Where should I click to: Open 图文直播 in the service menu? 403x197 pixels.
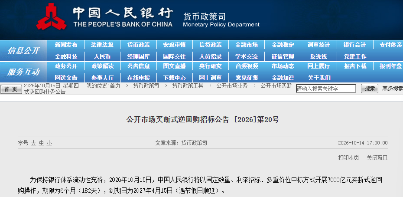[x=174, y=66]
